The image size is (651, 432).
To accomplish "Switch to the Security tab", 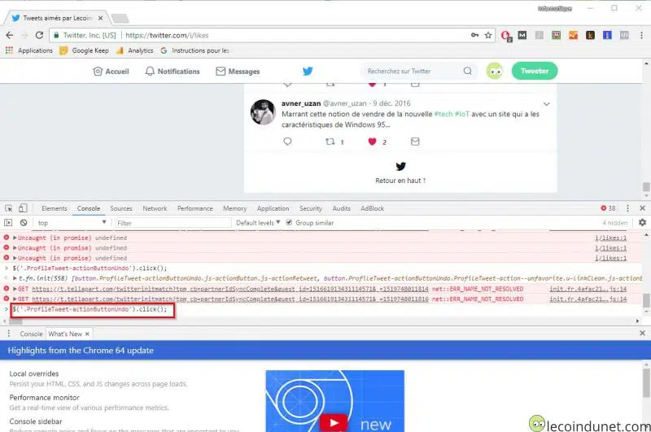I will [x=311, y=208].
